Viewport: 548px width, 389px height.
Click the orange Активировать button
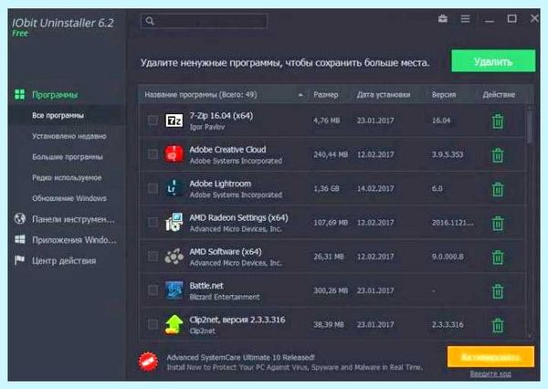tap(490, 357)
